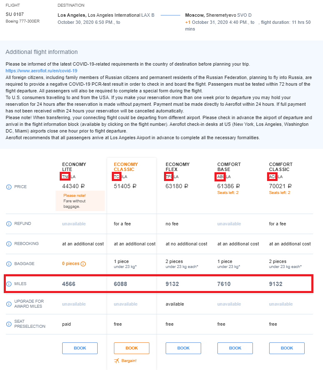The width and height of the screenshot is (323, 370).
Task: Click the price 70021 ₽
Action: tap(280, 186)
